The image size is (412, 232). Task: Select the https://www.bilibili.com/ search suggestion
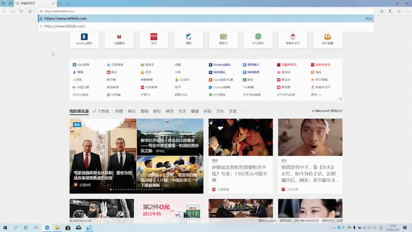coord(206,26)
